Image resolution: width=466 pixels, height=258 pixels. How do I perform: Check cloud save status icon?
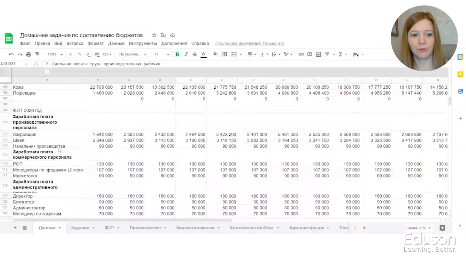(173, 35)
